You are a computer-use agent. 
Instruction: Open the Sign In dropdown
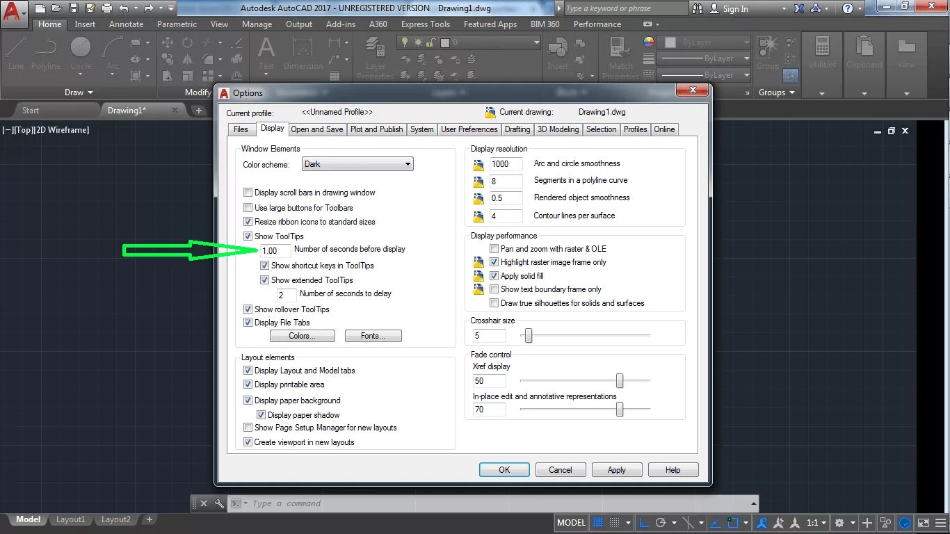[x=784, y=9]
